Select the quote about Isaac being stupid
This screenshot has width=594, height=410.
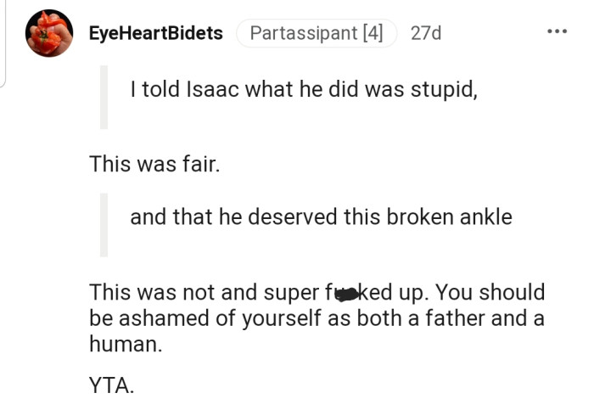click(x=304, y=90)
